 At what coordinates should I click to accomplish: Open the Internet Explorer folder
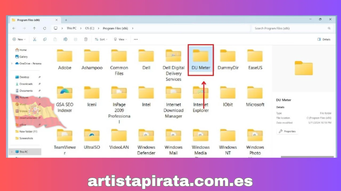(x=201, y=99)
